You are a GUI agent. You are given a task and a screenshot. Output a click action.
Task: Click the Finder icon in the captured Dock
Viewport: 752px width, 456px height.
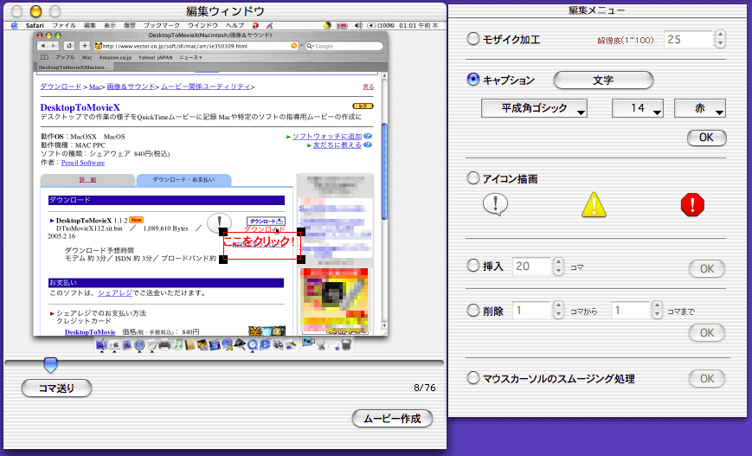pos(101,344)
